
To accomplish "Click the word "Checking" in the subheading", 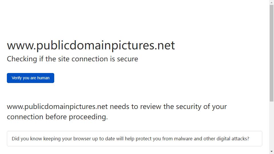I will coord(22,59).
